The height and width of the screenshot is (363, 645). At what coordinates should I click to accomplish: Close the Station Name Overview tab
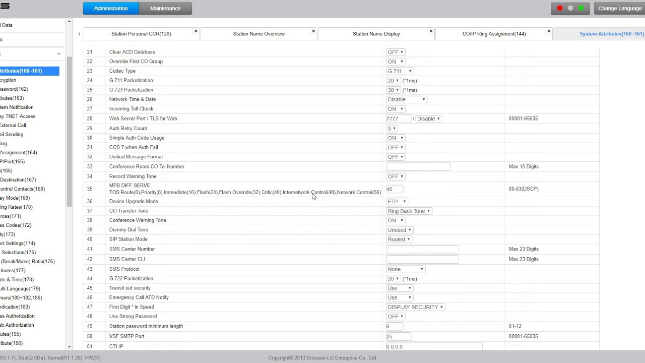[313, 31]
